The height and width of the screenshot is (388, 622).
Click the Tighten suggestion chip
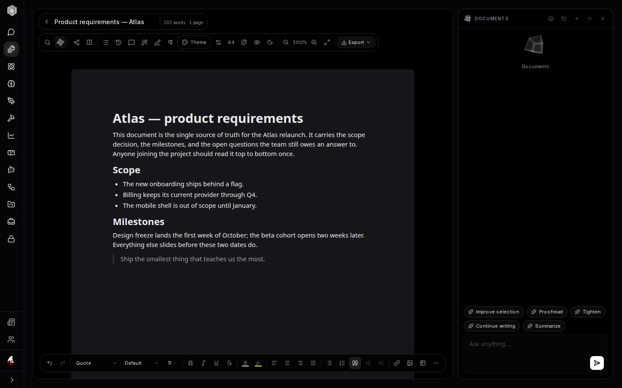(588, 312)
